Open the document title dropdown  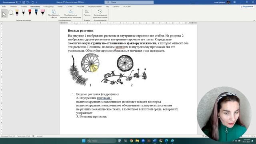tap(86, 2)
